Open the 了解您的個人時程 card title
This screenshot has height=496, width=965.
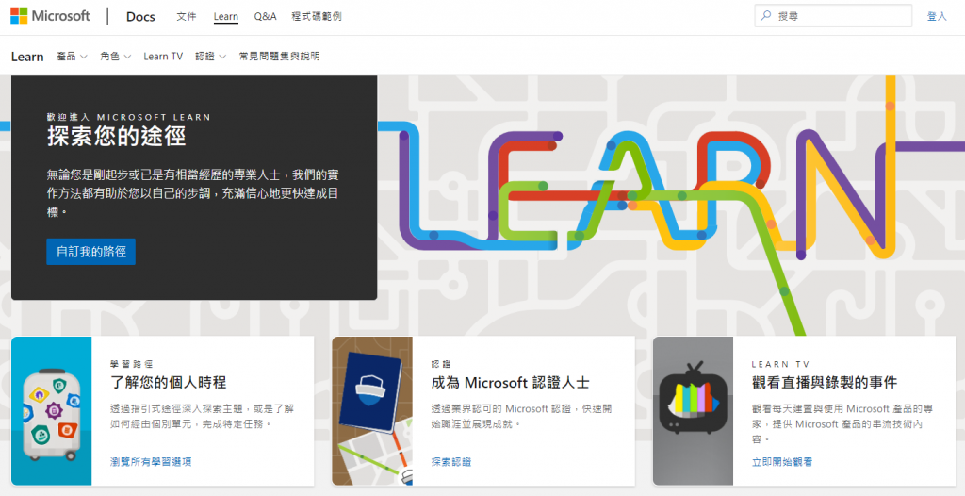pyautogui.click(x=168, y=383)
